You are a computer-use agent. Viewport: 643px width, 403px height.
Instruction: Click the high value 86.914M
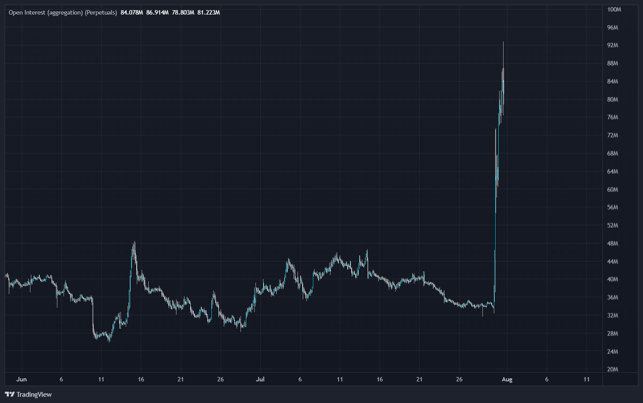coord(157,12)
